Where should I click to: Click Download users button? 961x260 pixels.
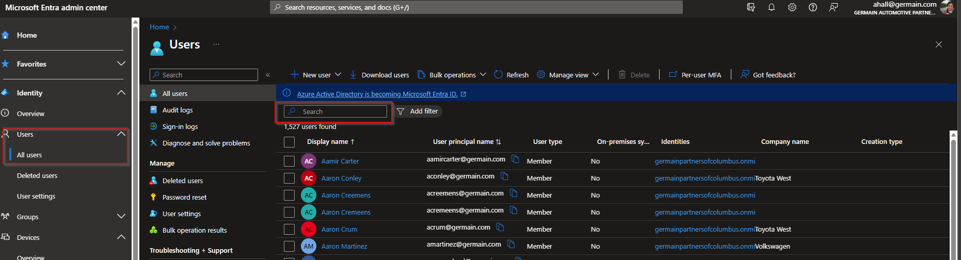pos(379,75)
